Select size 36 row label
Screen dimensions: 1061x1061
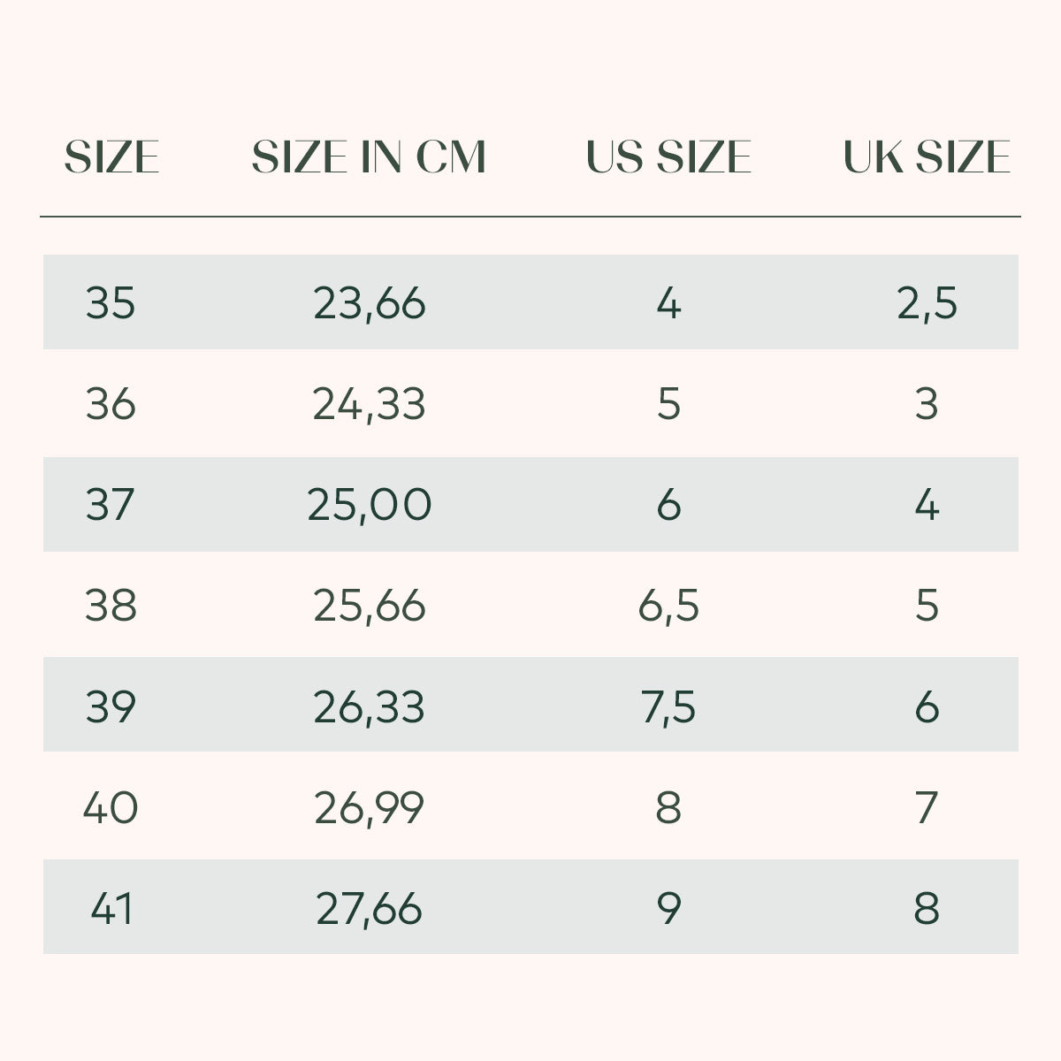click(x=111, y=404)
